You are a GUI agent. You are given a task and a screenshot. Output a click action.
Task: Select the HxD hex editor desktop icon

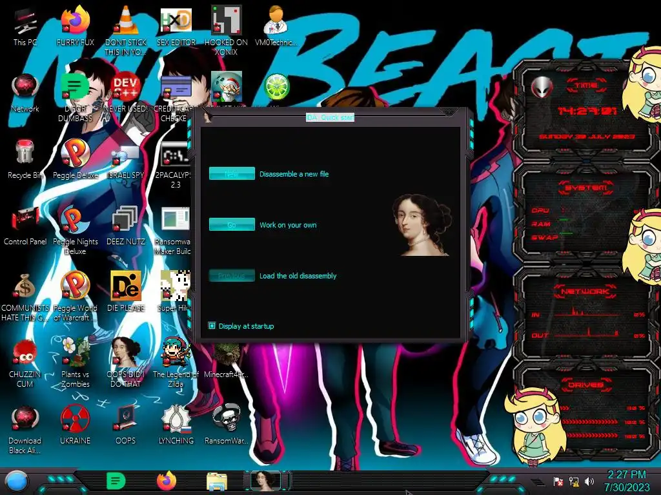point(176,26)
